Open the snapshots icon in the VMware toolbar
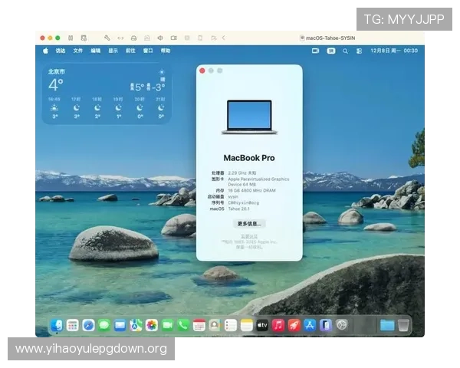The image size is (460, 368). point(84,38)
